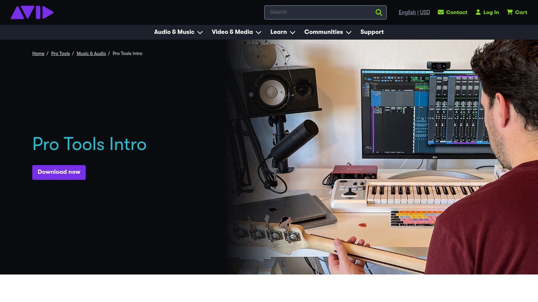Click the Avid logo in the header
The width and height of the screenshot is (538, 302).
pos(32,12)
